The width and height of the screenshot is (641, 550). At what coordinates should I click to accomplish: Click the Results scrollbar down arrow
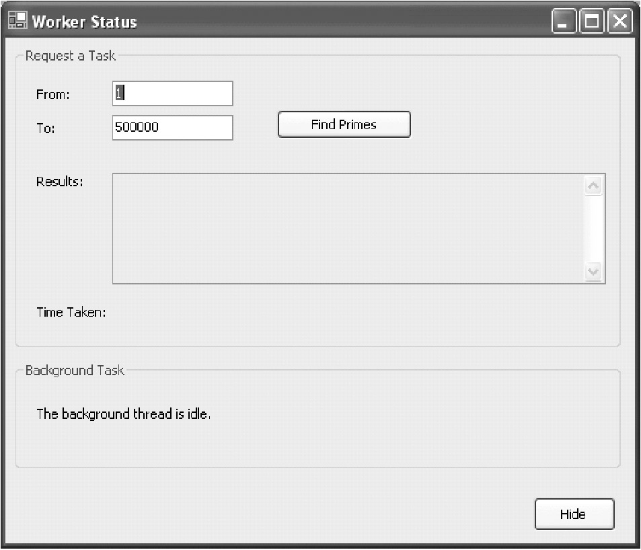point(593,272)
